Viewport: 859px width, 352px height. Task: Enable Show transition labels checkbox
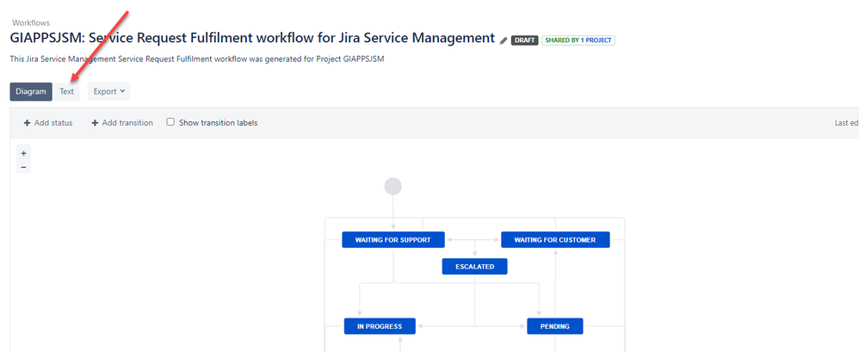coord(170,122)
